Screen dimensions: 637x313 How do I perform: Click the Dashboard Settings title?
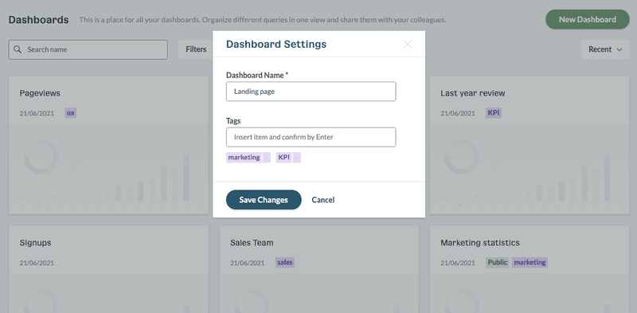pyautogui.click(x=276, y=44)
